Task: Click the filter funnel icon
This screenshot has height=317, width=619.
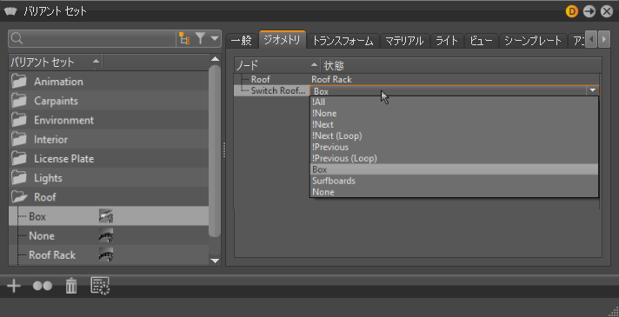Action: [201, 38]
